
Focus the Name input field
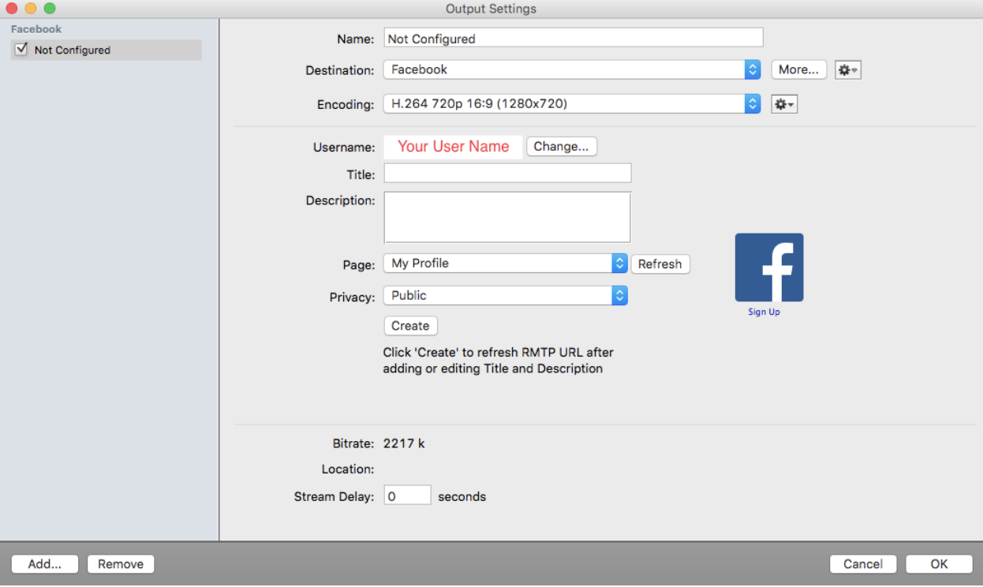(x=574, y=38)
